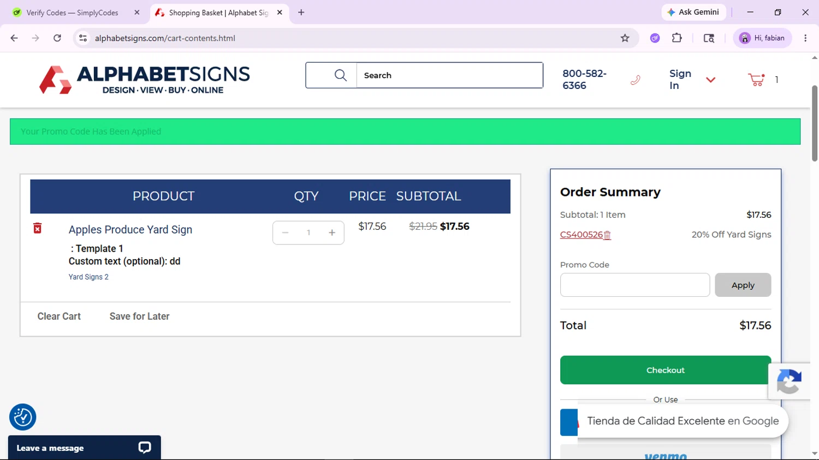Screen dimensions: 819x460
Task: Delete promo code CS400526 trash icon
Action: click(x=607, y=235)
